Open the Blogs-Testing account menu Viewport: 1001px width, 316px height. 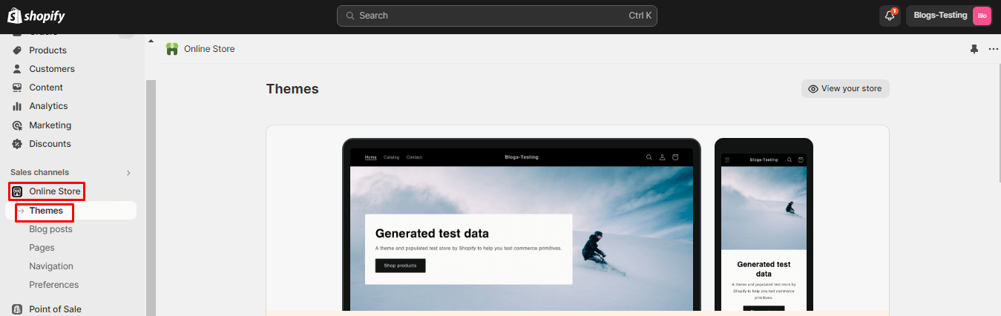coord(949,16)
